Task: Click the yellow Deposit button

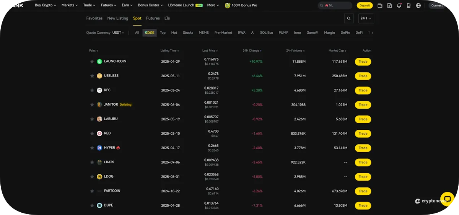Action: tap(365, 6)
